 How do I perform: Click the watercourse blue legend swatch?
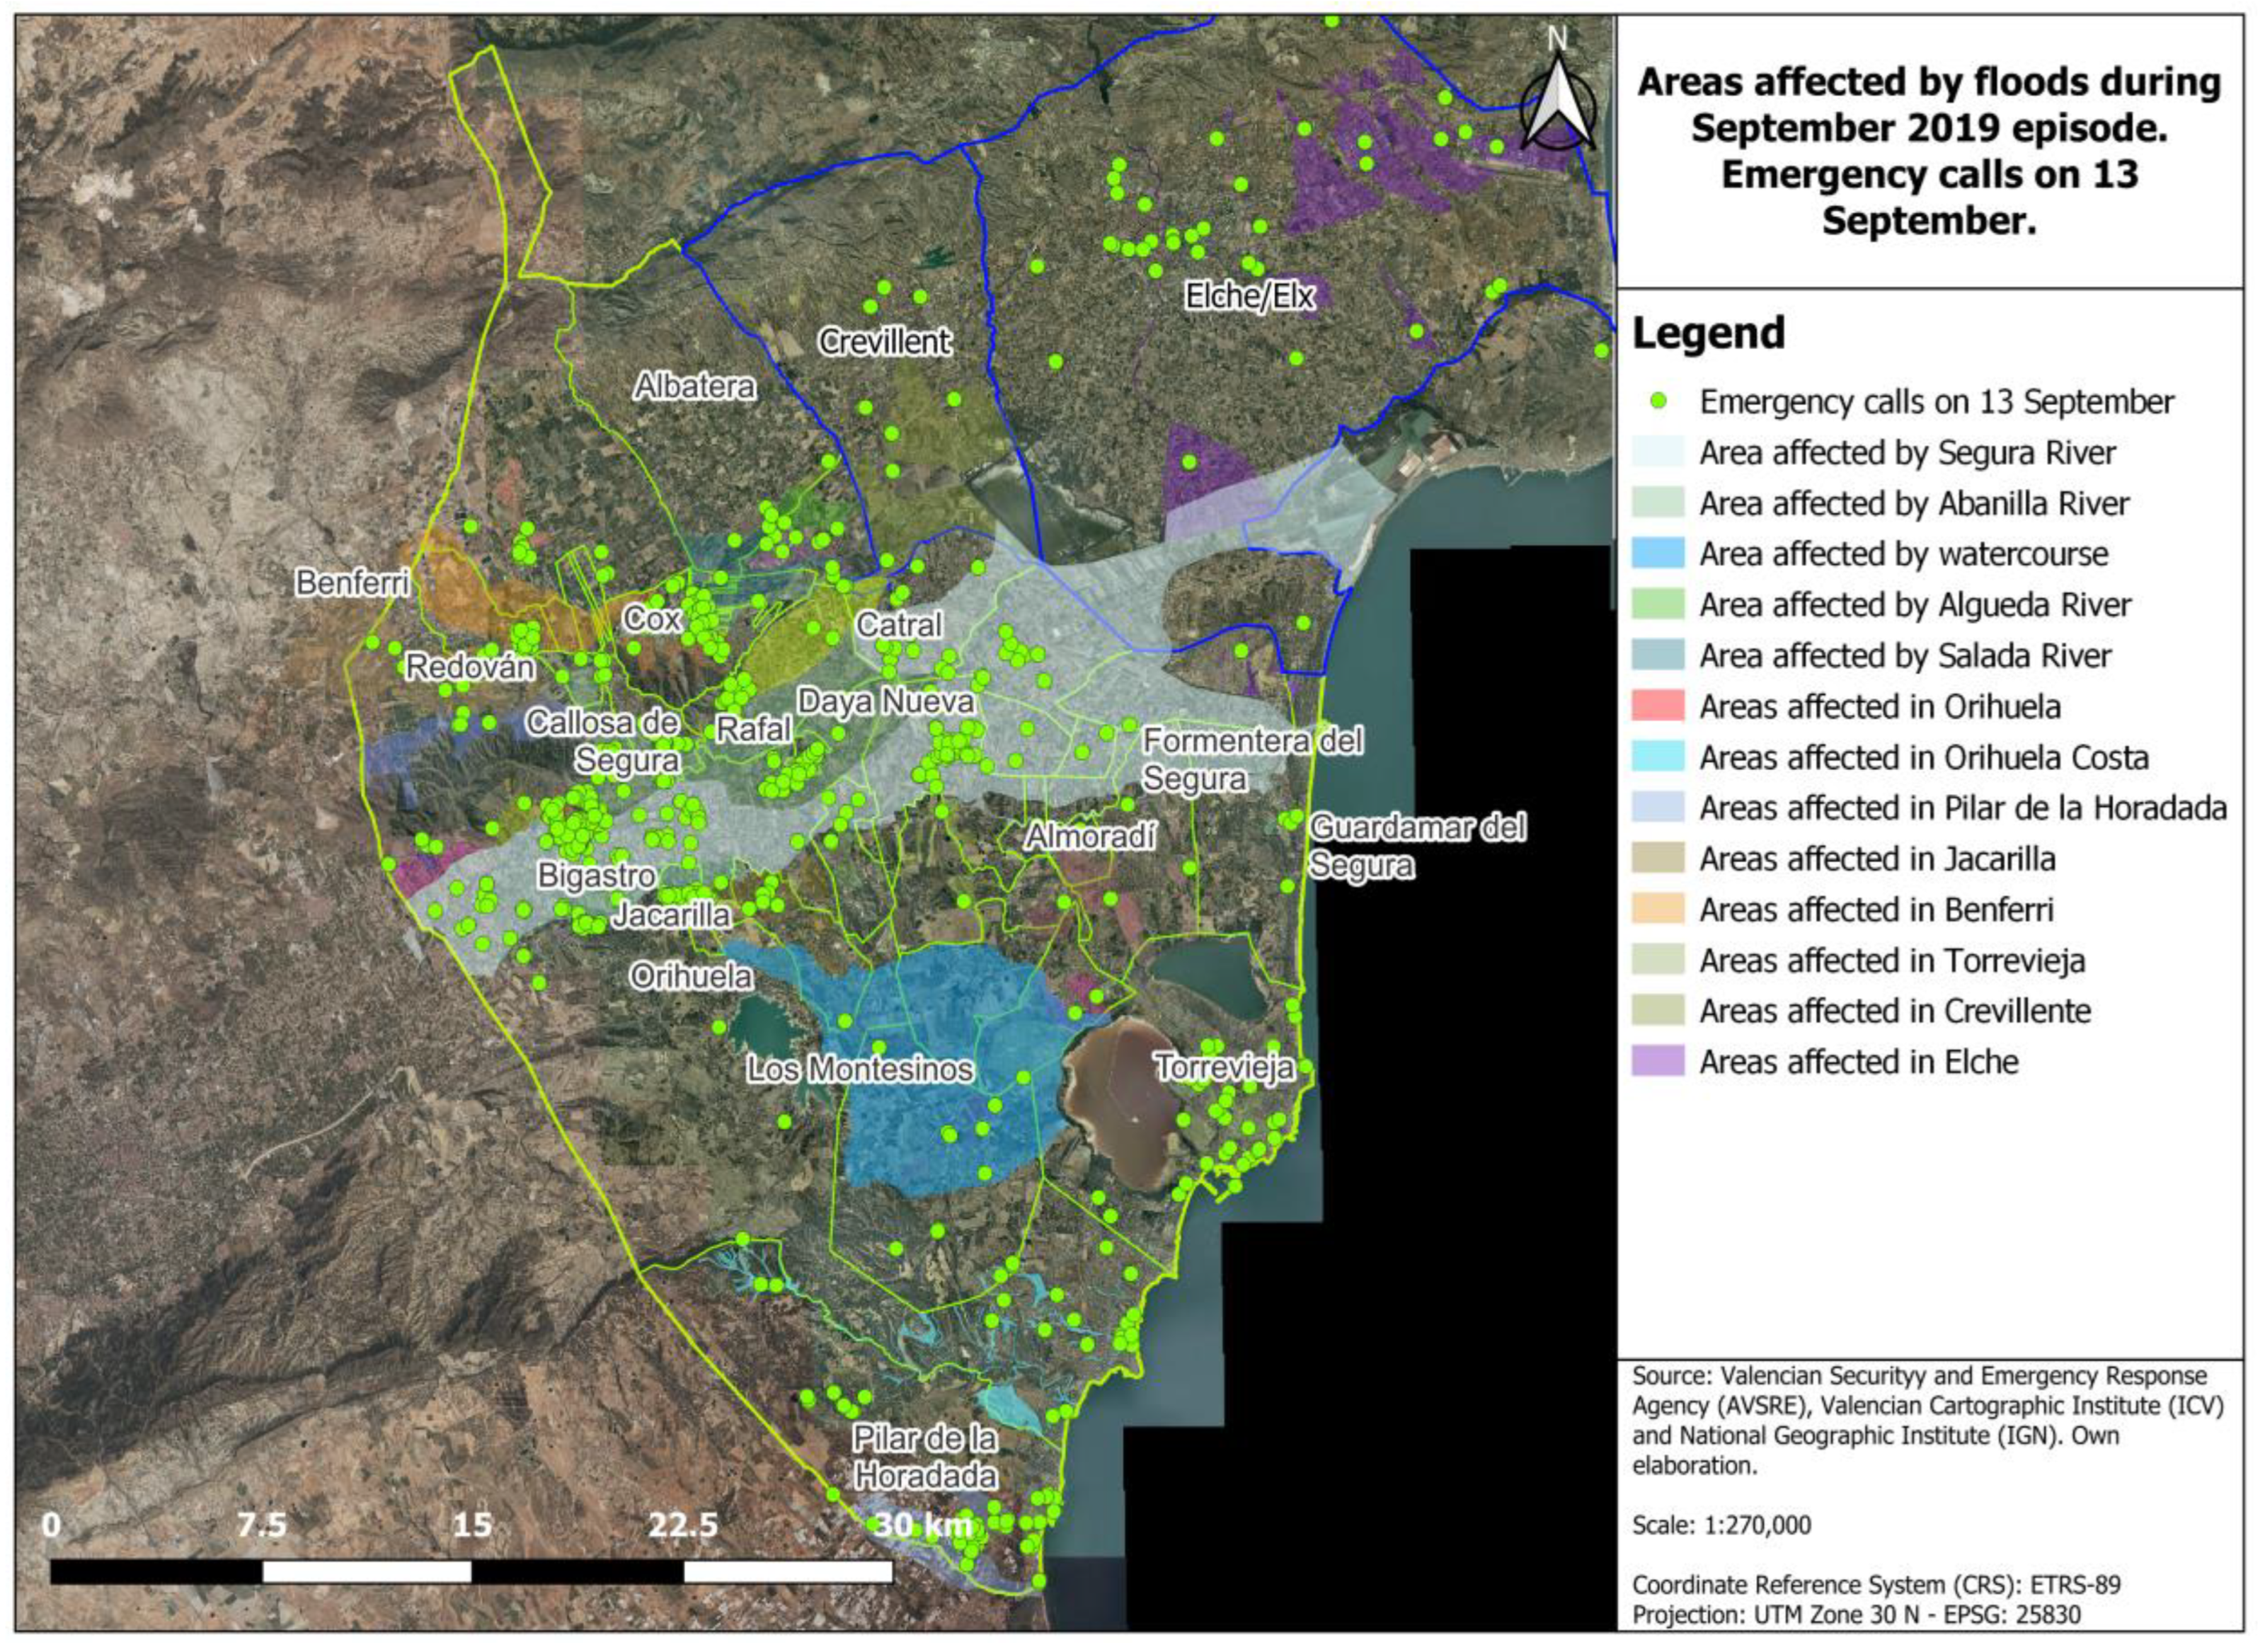pyautogui.click(x=1658, y=553)
